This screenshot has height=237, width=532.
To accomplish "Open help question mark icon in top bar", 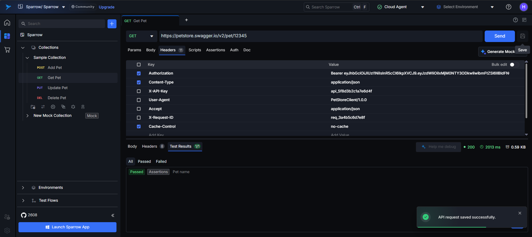I will pos(508,7).
